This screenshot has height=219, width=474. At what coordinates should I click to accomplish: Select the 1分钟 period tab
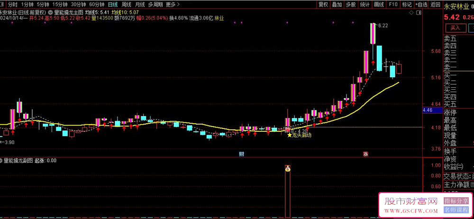click(27, 5)
